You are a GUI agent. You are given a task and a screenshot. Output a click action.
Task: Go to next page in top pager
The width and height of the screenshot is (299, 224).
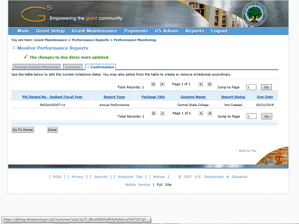coord(200,84)
